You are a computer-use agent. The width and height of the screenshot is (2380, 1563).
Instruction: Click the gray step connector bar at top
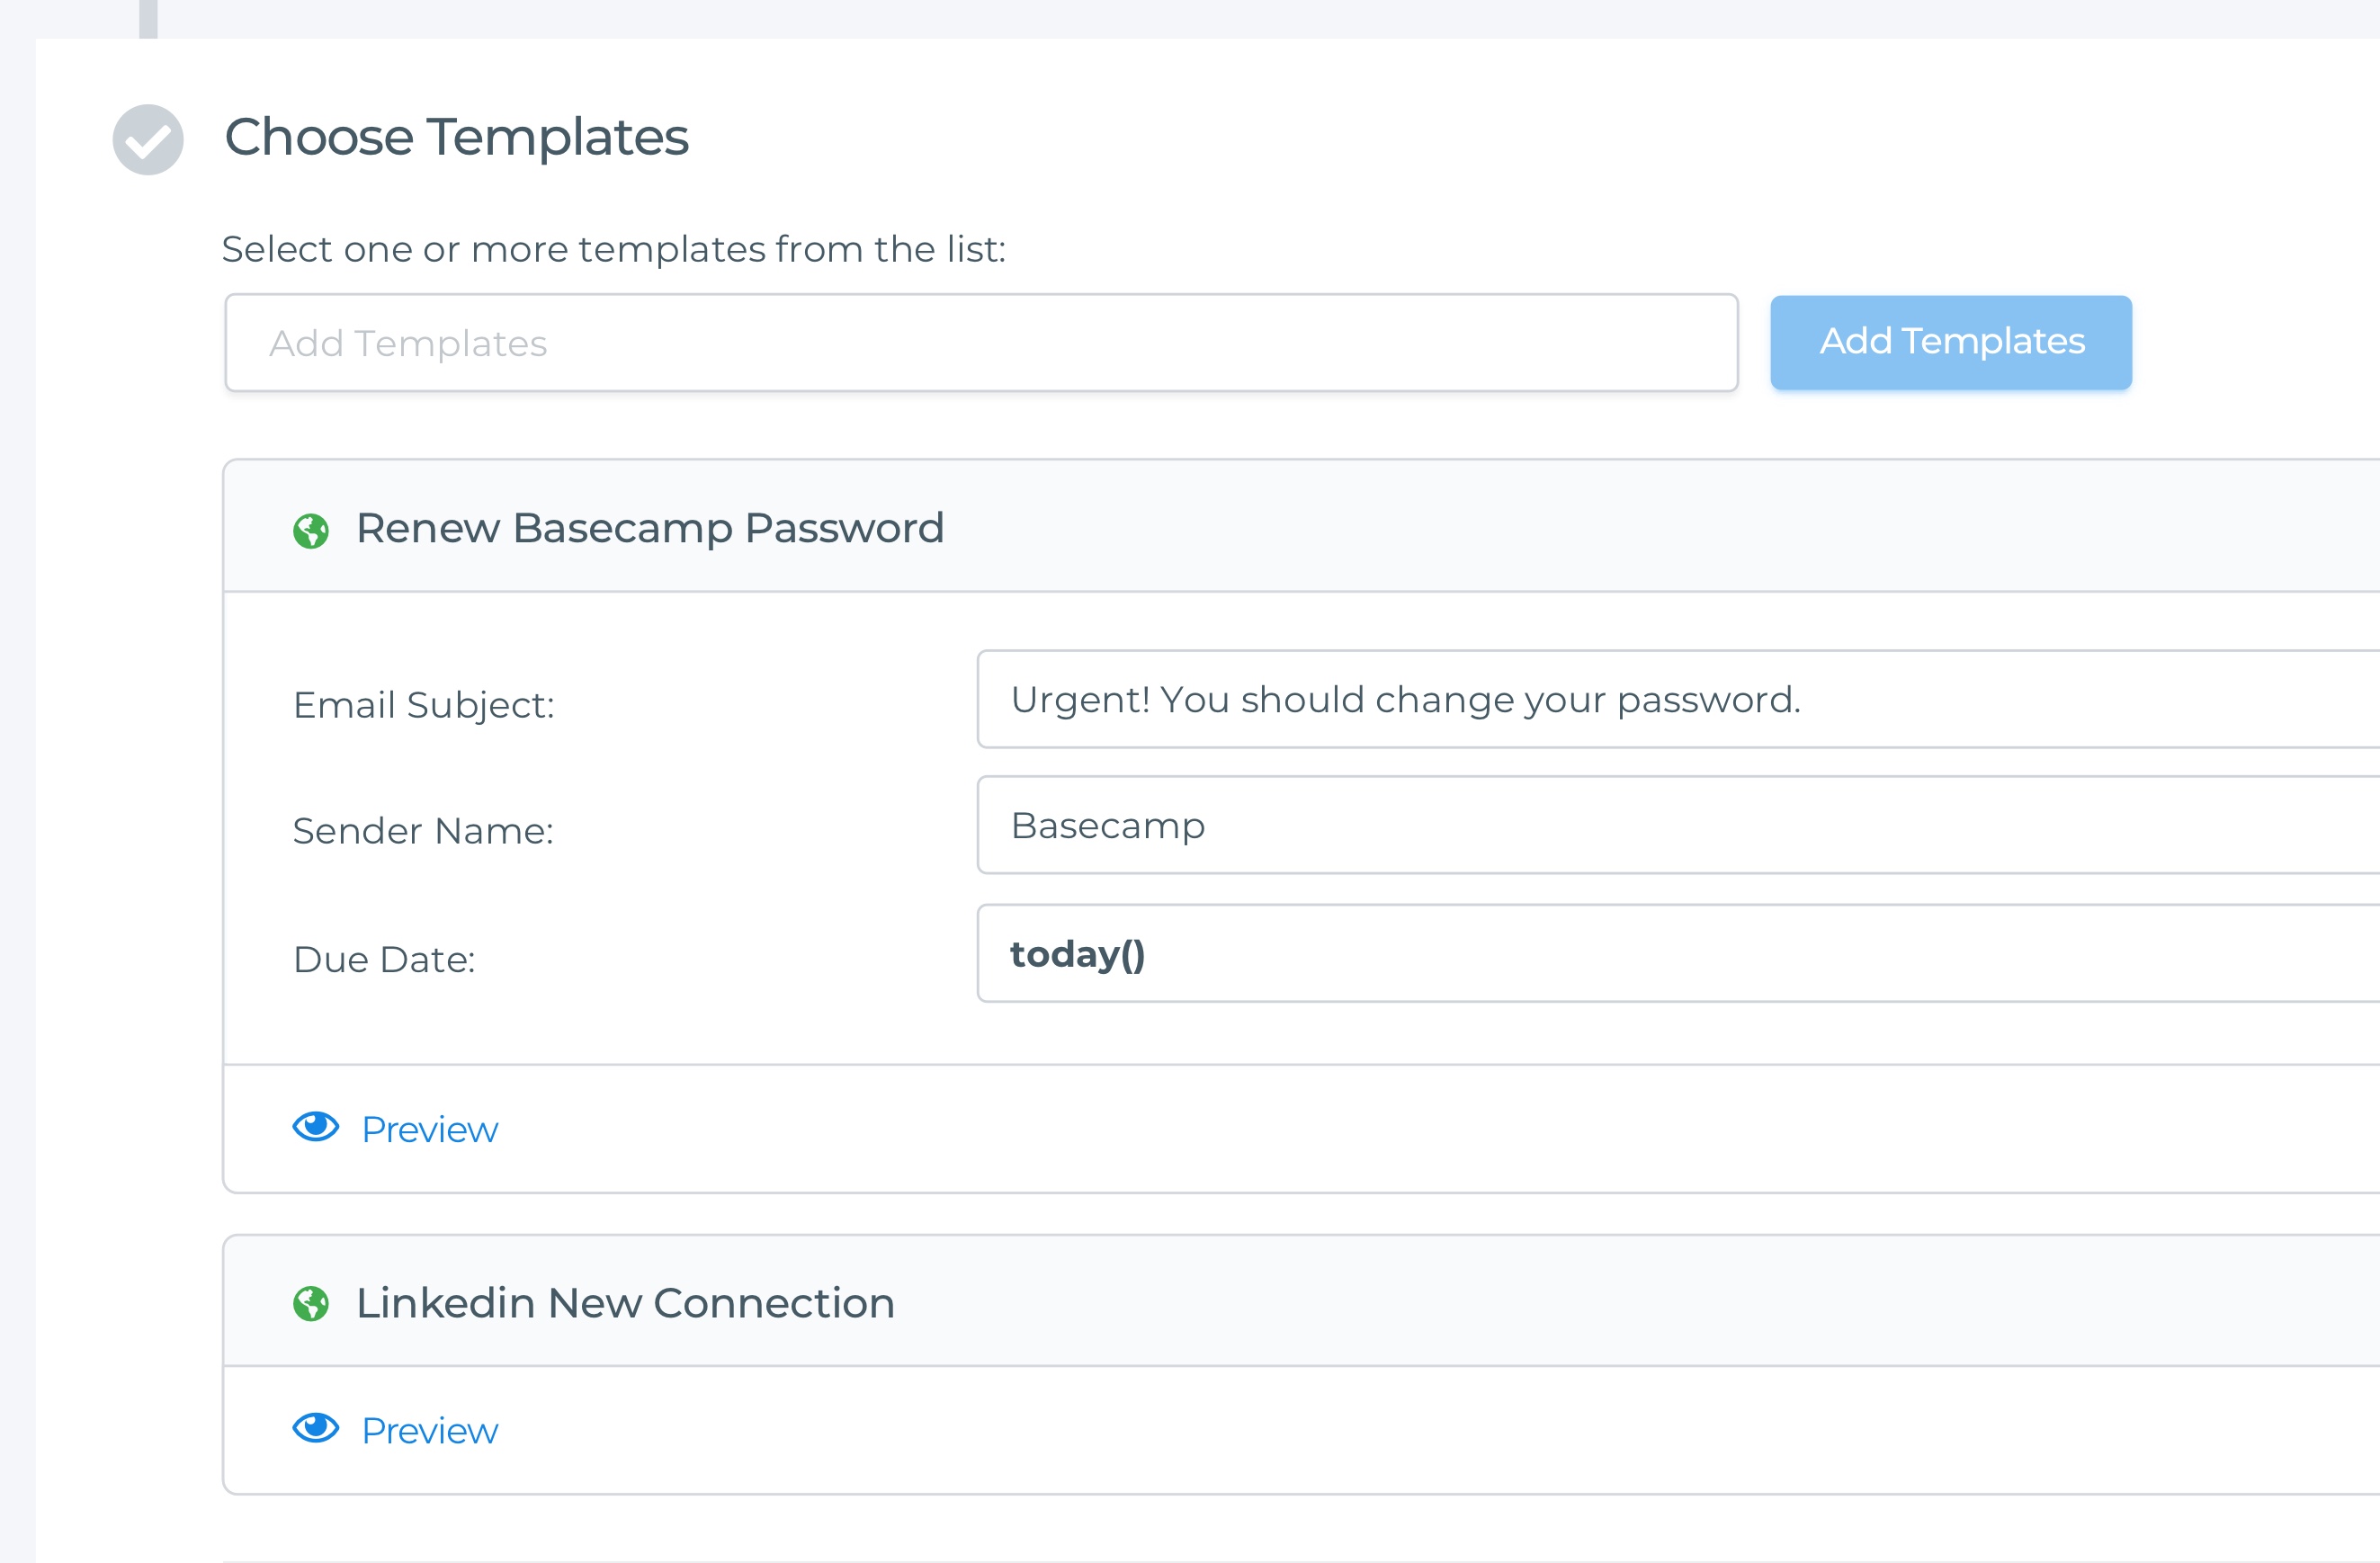[x=148, y=19]
